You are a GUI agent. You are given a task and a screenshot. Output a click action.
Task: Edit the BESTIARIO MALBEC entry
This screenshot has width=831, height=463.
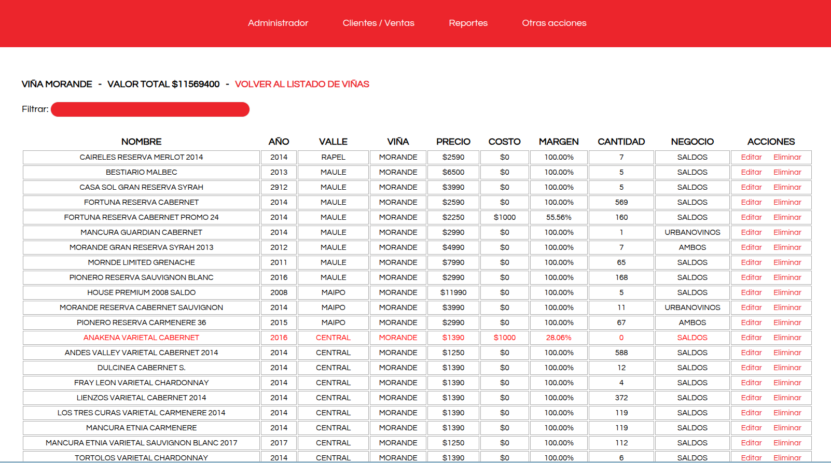coord(751,172)
